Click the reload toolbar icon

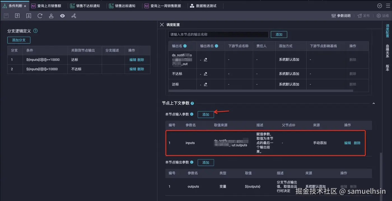(40, 16)
